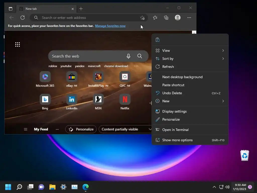
Task: Select Refresh in the context menu
Action: (x=190, y=67)
